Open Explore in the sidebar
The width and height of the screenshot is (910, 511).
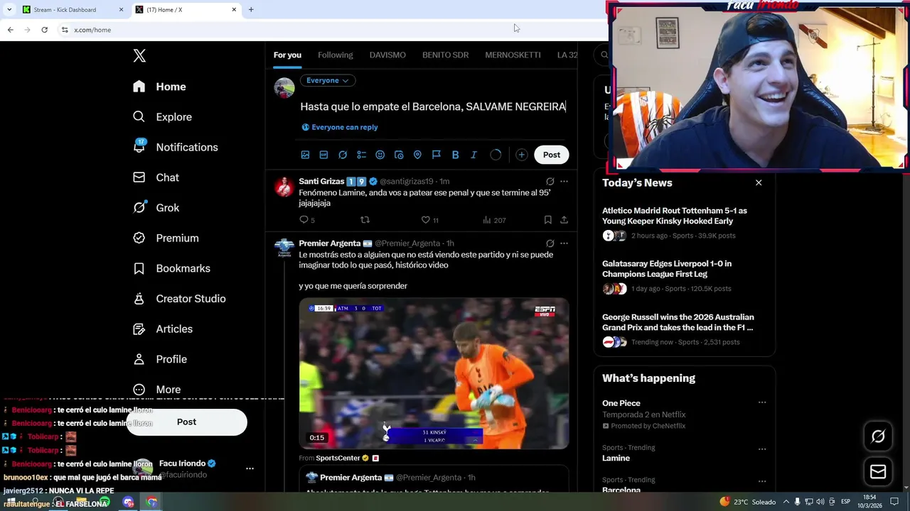tap(162, 117)
